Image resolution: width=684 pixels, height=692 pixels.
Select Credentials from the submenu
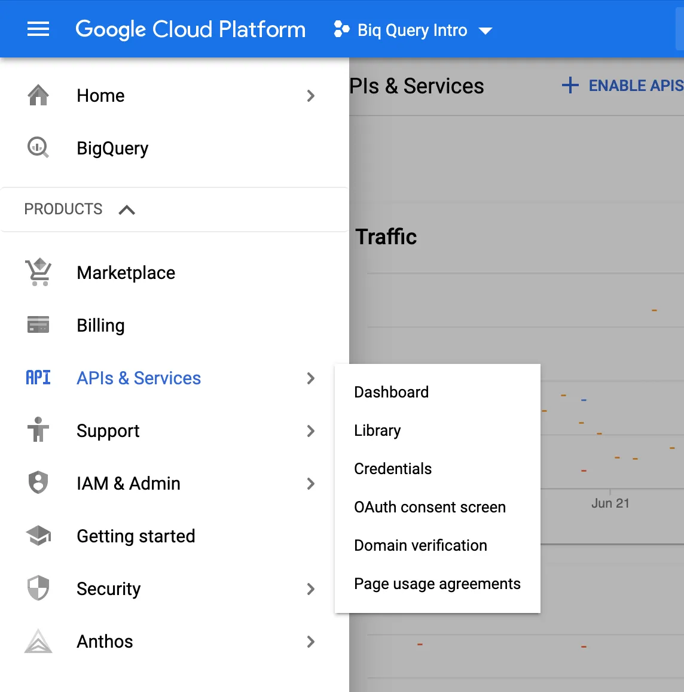(393, 469)
